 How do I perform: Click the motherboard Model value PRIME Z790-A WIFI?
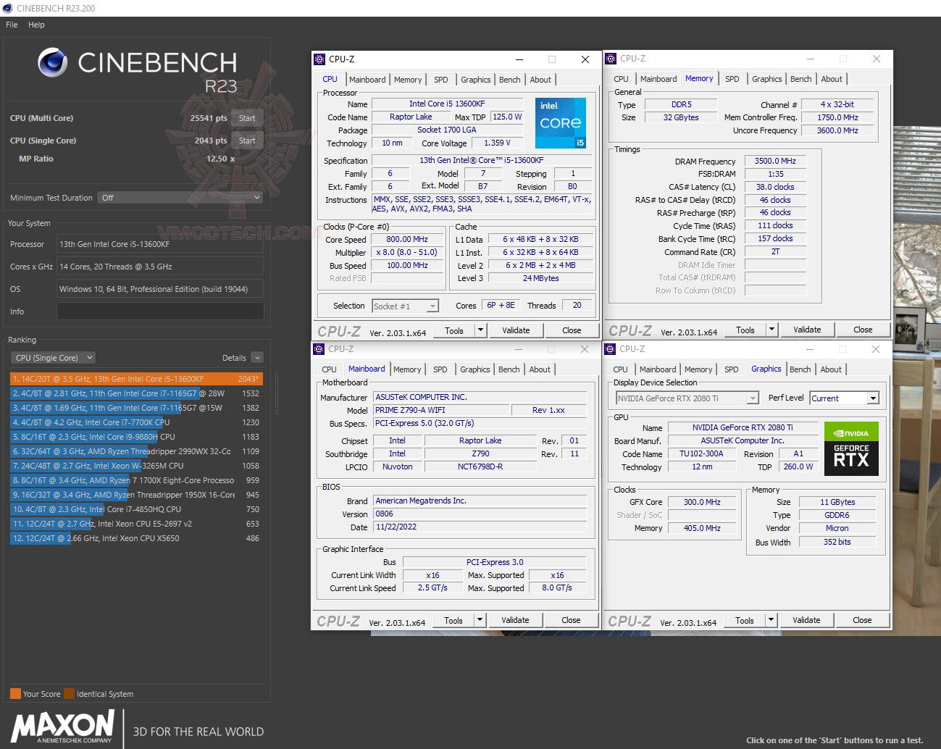point(441,410)
